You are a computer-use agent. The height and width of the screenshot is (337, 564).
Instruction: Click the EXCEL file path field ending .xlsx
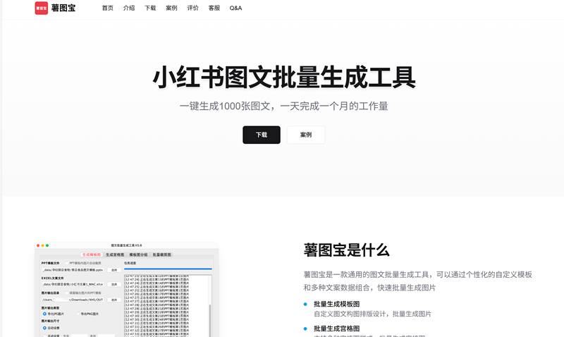(73, 284)
